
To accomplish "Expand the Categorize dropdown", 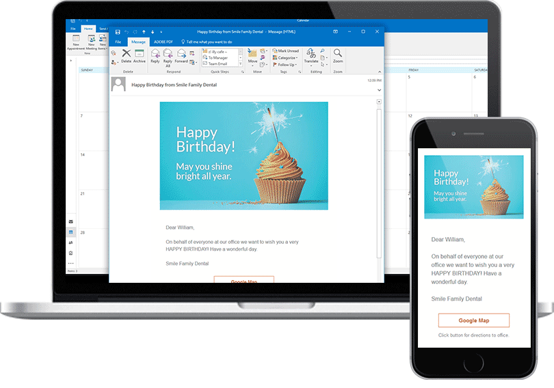I will (x=285, y=58).
